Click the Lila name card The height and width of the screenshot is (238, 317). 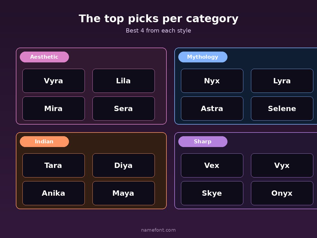pyautogui.click(x=123, y=81)
